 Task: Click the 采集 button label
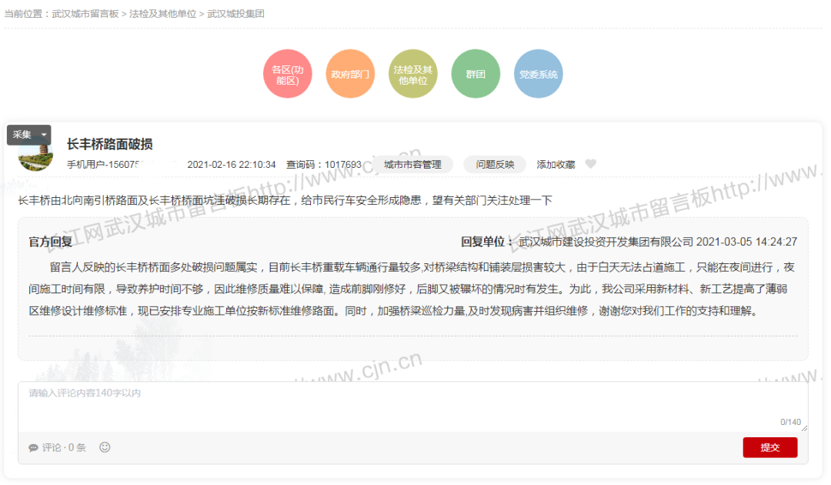22,135
